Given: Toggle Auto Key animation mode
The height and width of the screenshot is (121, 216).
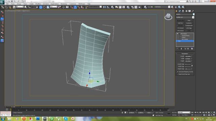Looking at the screenshot, I should pyautogui.click(x=174, y=113).
